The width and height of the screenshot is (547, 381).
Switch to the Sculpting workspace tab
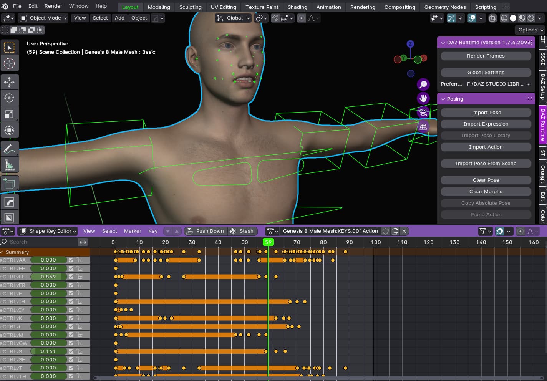pos(190,7)
